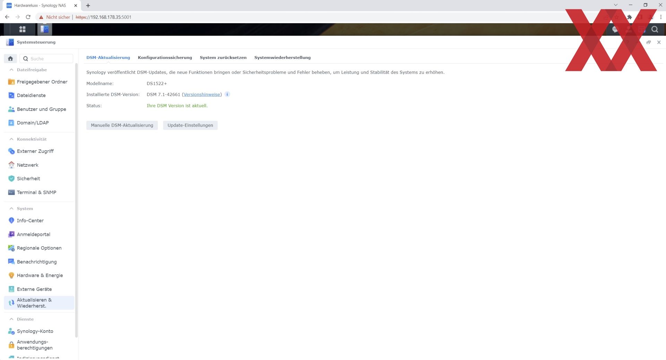Open Info-Center entry
The height and width of the screenshot is (360, 666).
(x=39, y=221)
